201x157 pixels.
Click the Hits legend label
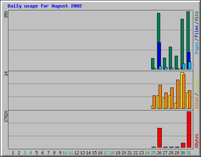196,16
